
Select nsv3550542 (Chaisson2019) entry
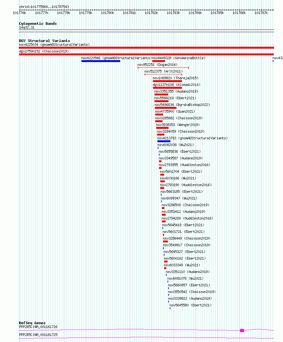(x=192, y=292)
